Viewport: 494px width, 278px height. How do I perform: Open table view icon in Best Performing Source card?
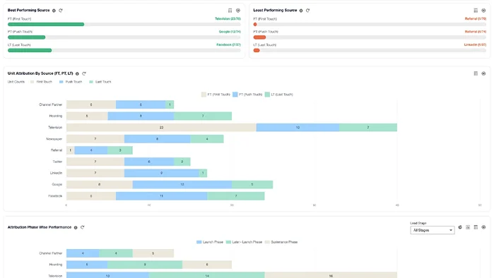point(230,11)
